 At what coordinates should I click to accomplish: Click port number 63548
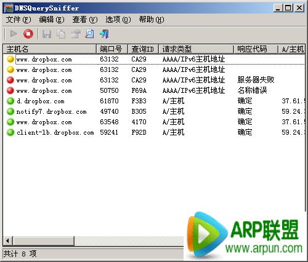pyautogui.click(x=109, y=122)
